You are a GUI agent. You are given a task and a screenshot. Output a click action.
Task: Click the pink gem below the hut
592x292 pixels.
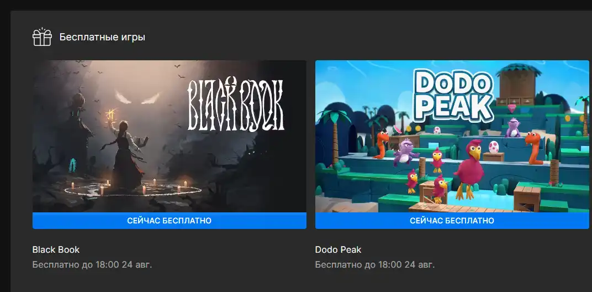coord(511,108)
